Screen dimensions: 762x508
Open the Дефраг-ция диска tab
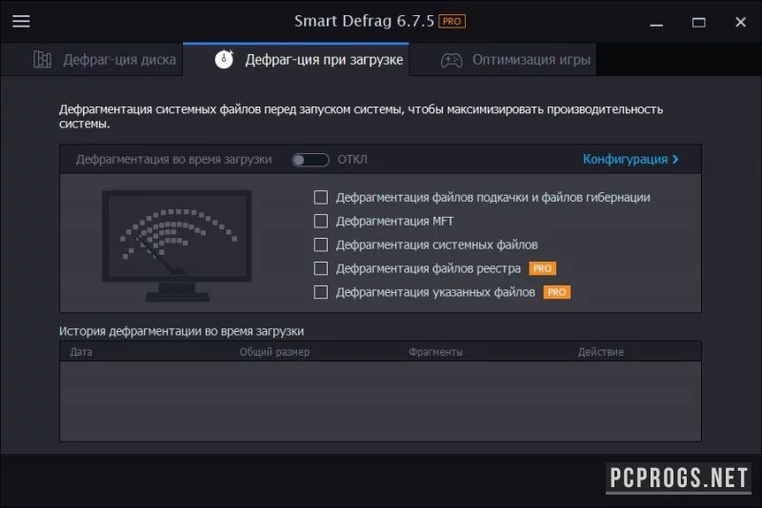click(91, 59)
